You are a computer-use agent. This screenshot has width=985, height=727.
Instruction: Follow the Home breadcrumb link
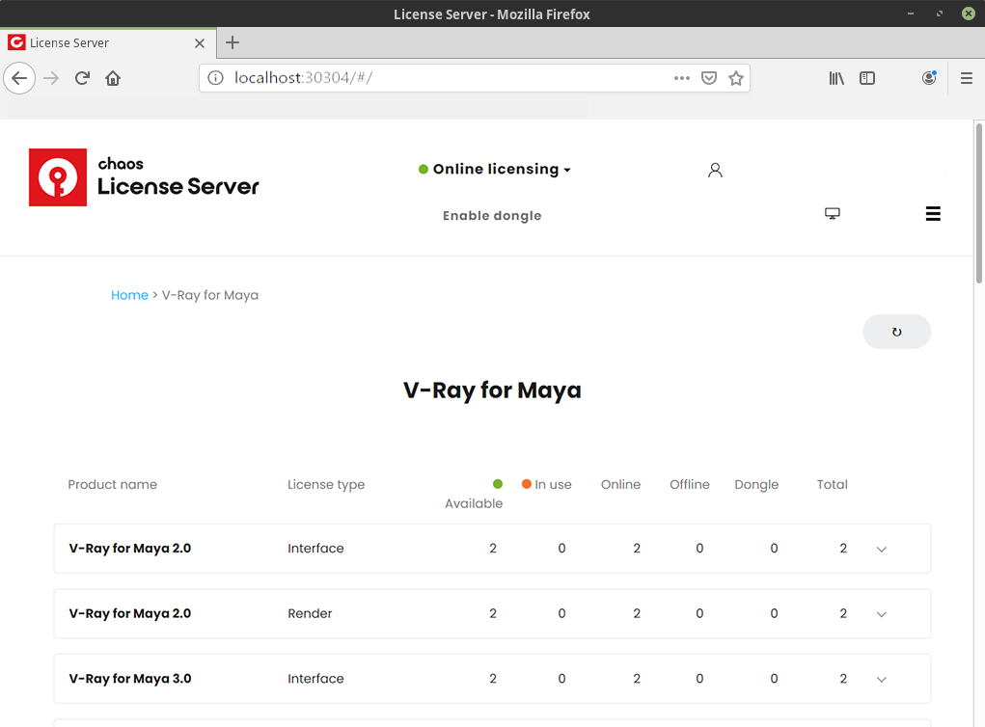coord(129,295)
